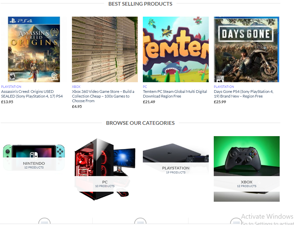Click the left circular icon at page bottom
294x225 pixels.
(x=44, y=221)
